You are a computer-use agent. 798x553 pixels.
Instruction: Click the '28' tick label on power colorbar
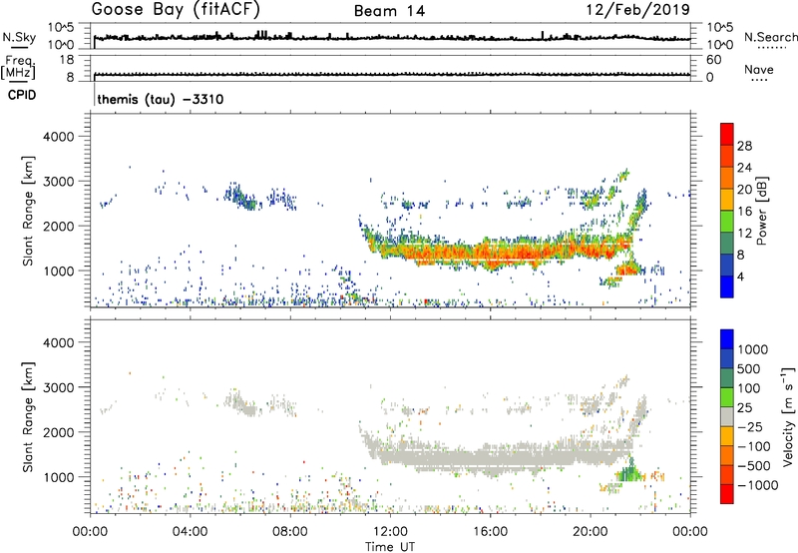744,146
